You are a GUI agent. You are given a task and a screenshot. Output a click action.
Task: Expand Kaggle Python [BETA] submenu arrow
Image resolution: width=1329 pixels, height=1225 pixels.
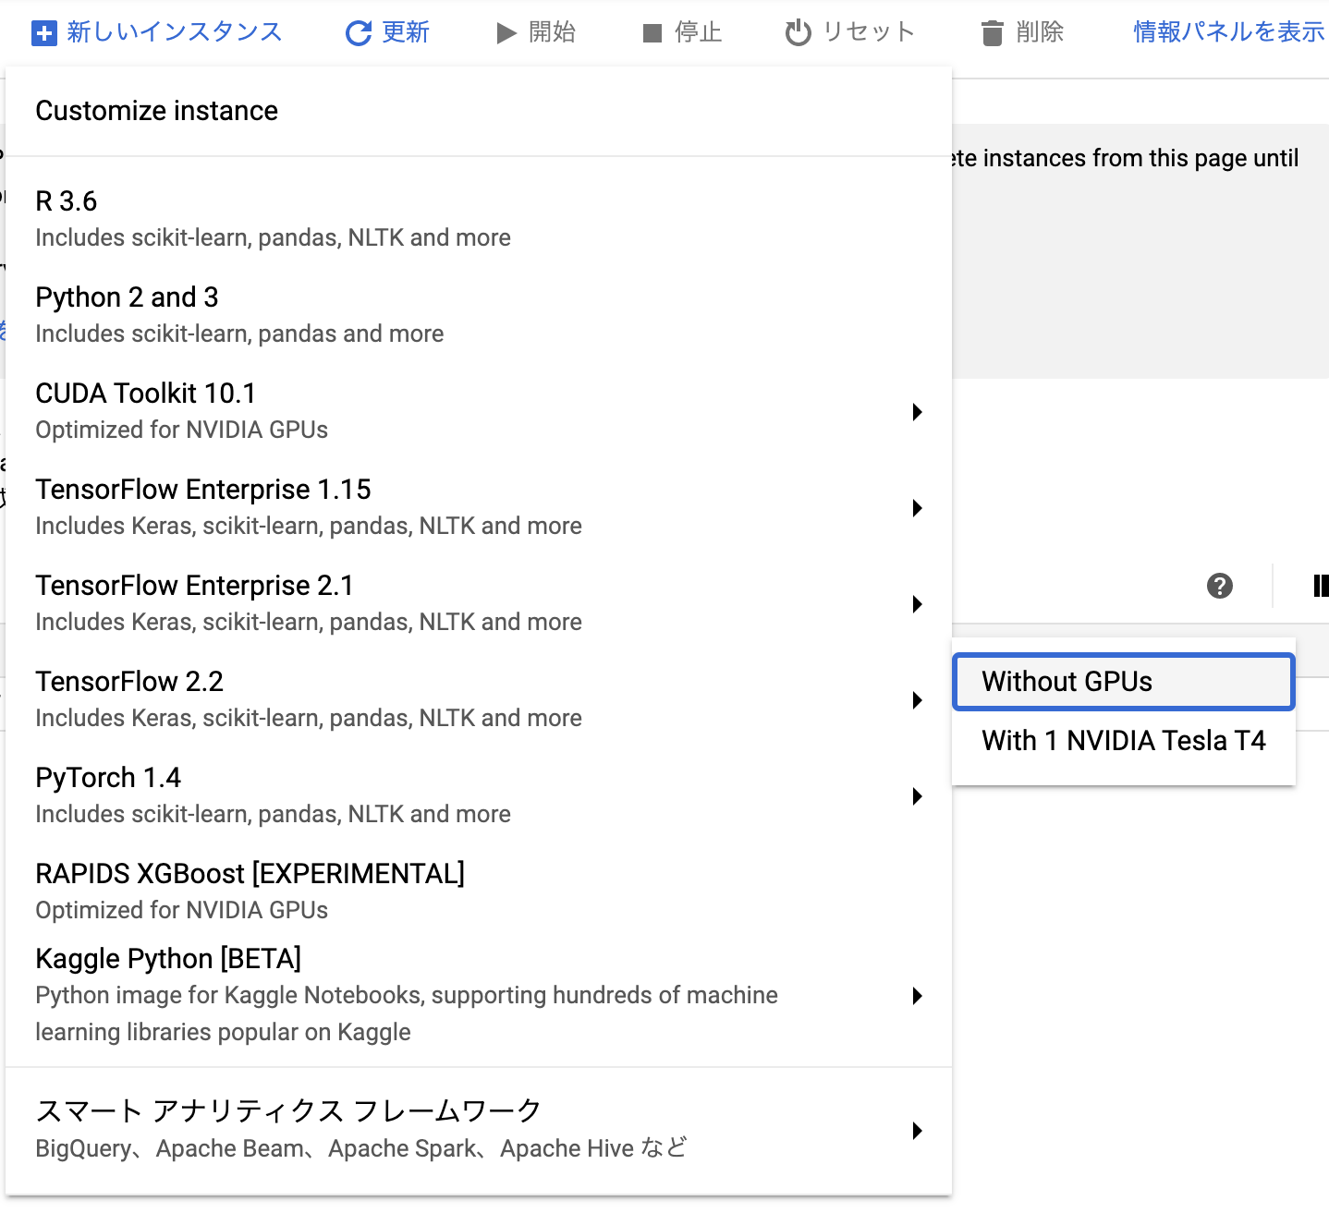[917, 996]
